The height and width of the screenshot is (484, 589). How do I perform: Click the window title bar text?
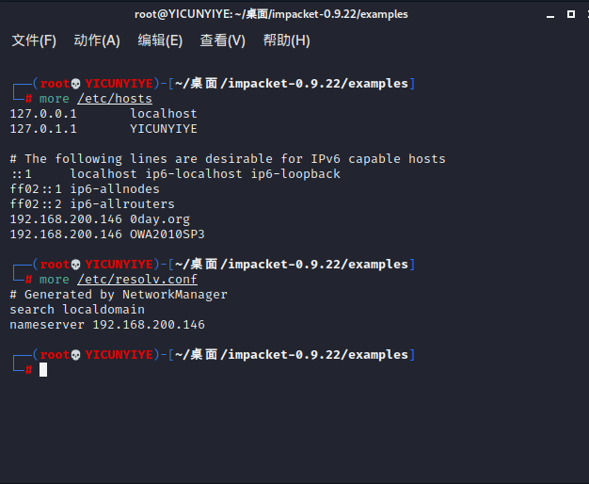pyautogui.click(x=271, y=14)
